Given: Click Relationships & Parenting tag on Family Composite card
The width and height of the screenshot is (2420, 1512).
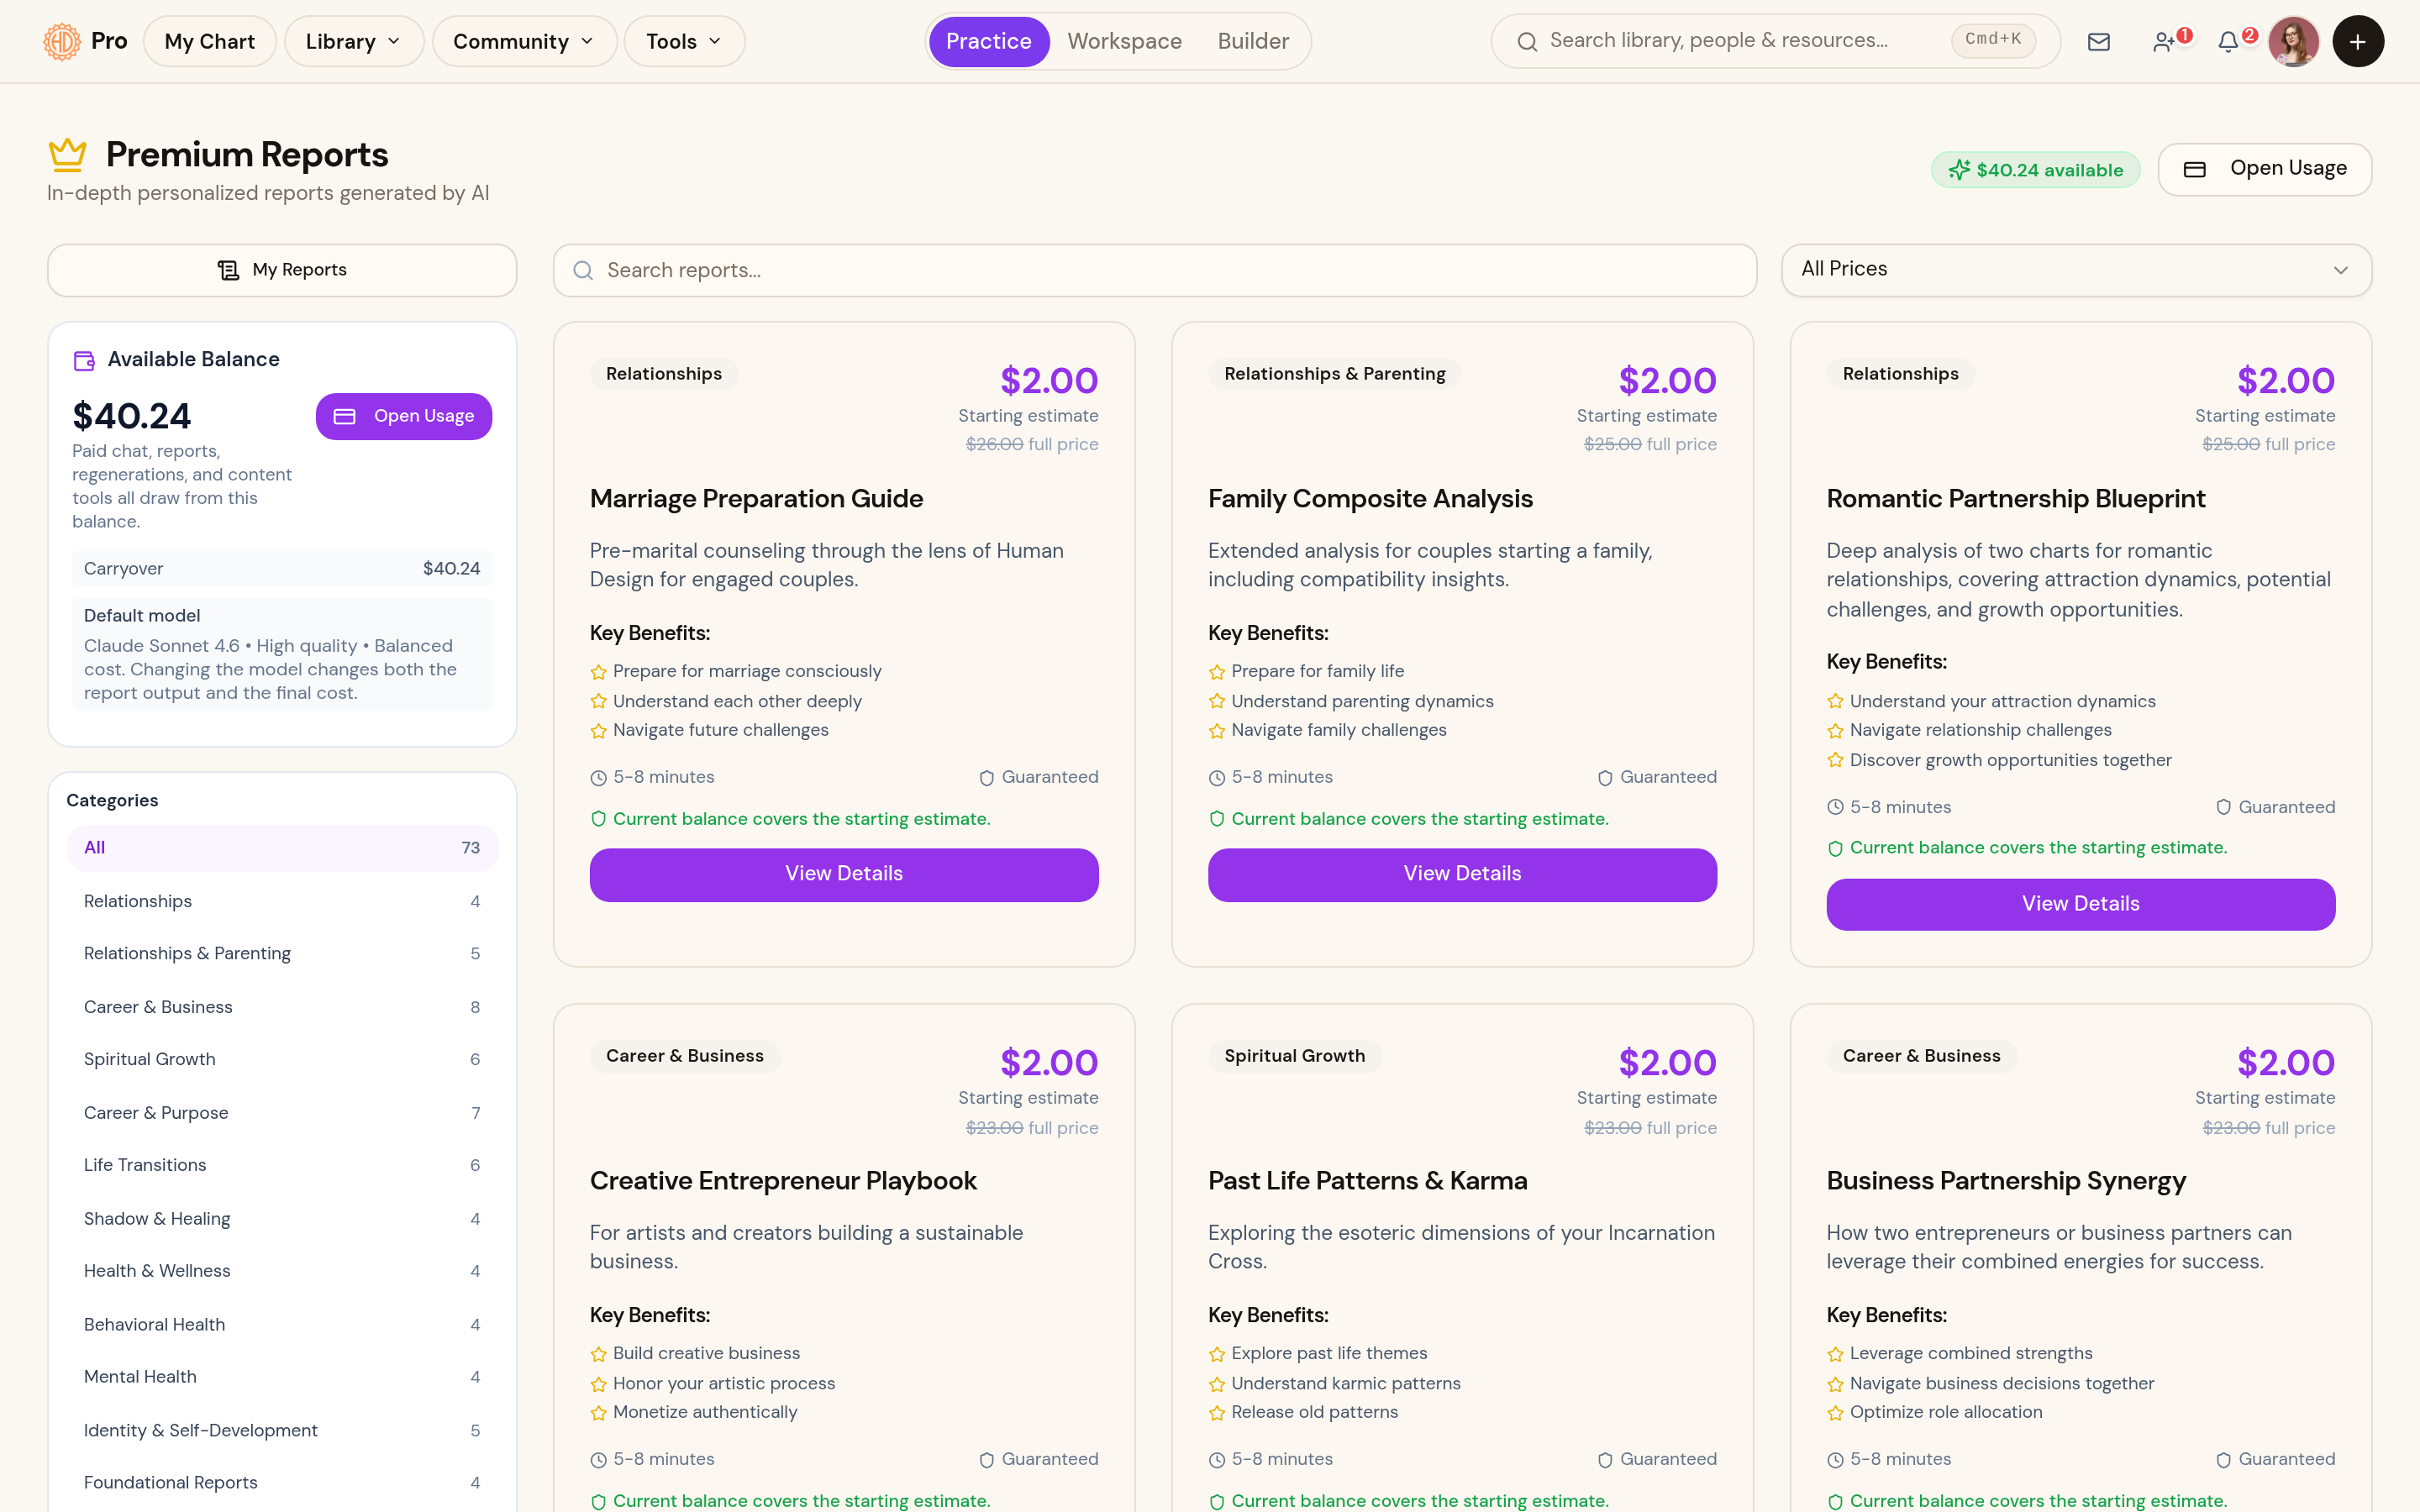Looking at the screenshot, I should [x=1334, y=374].
